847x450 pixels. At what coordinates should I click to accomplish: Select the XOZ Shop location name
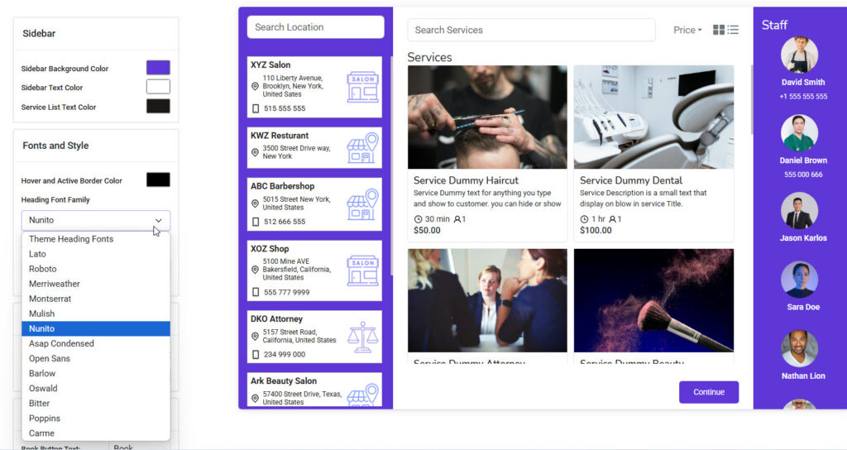pos(270,248)
